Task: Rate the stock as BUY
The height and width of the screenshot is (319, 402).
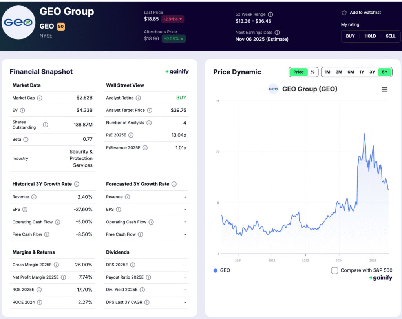Action: click(x=350, y=36)
